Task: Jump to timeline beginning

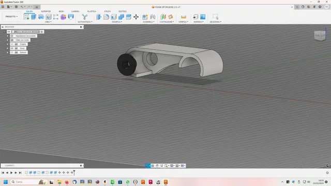Action: (3, 173)
